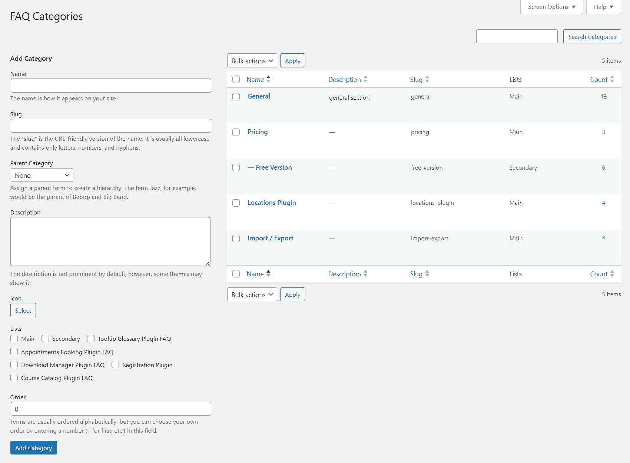The image size is (630, 463).
Task: Expand the Parent Category dropdown
Action: [42, 175]
